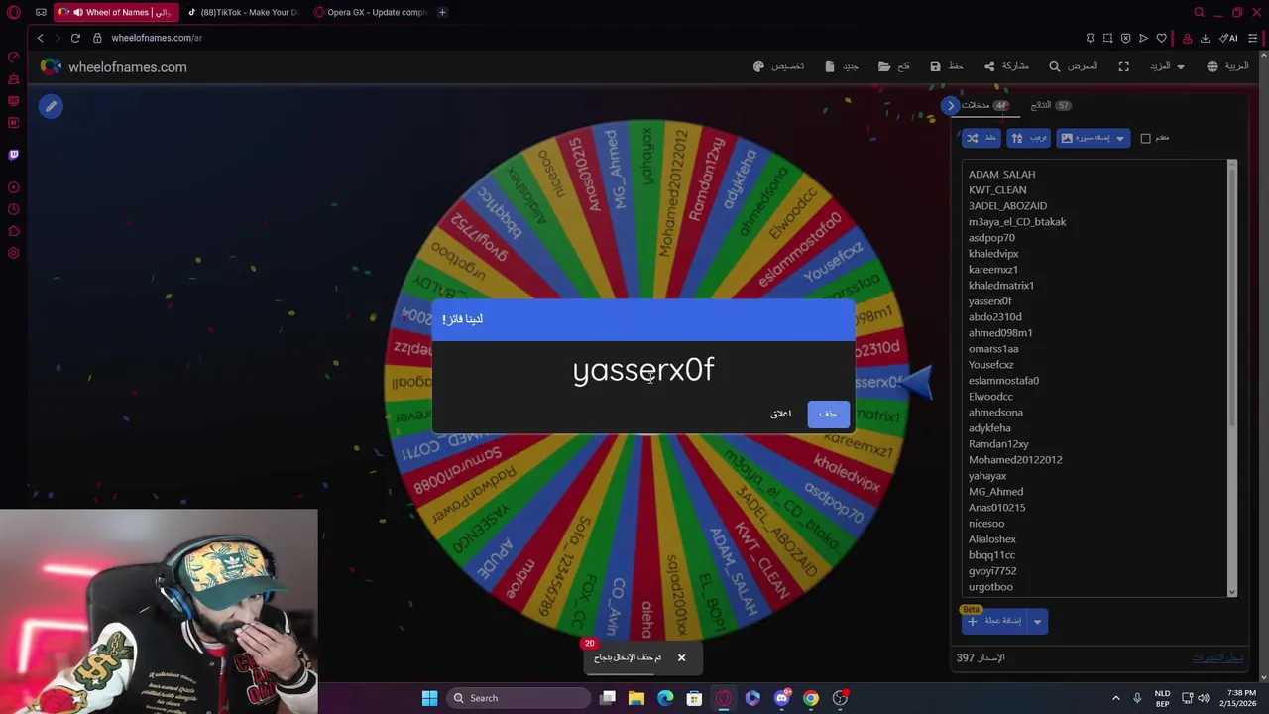This screenshot has width=1269, height=714.
Task: Switch to TikTok browser tab
Action: coord(243,13)
